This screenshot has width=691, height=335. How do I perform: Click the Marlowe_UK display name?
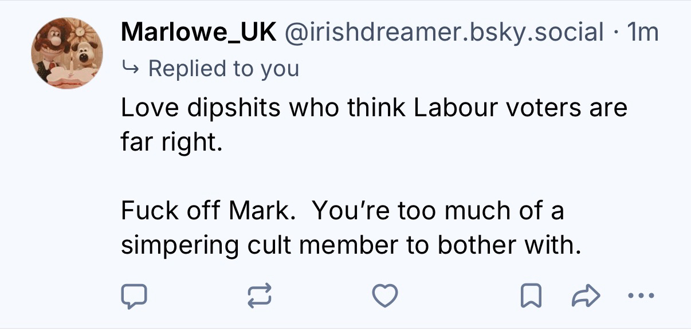198,33
